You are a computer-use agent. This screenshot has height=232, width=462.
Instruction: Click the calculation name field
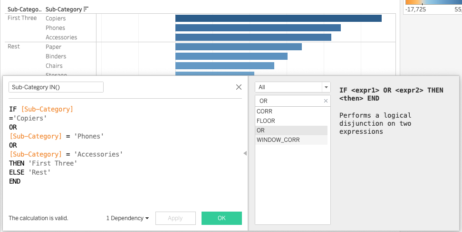pos(56,87)
